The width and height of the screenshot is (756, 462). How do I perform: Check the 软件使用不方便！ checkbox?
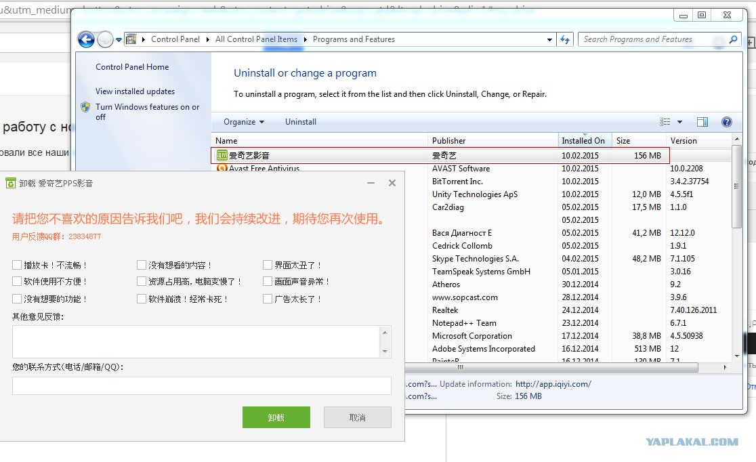point(17,281)
